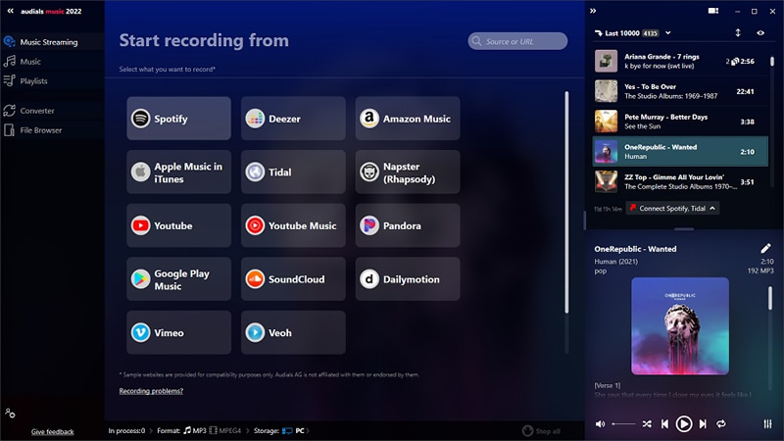Skip to previous track
784x441 pixels.
664,424
